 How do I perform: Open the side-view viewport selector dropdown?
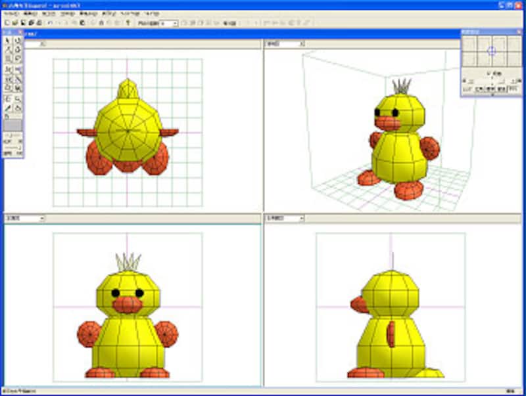(x=302, y=219)
